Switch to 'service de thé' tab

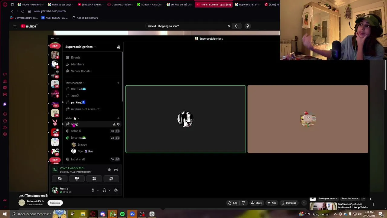pos(179,5)
